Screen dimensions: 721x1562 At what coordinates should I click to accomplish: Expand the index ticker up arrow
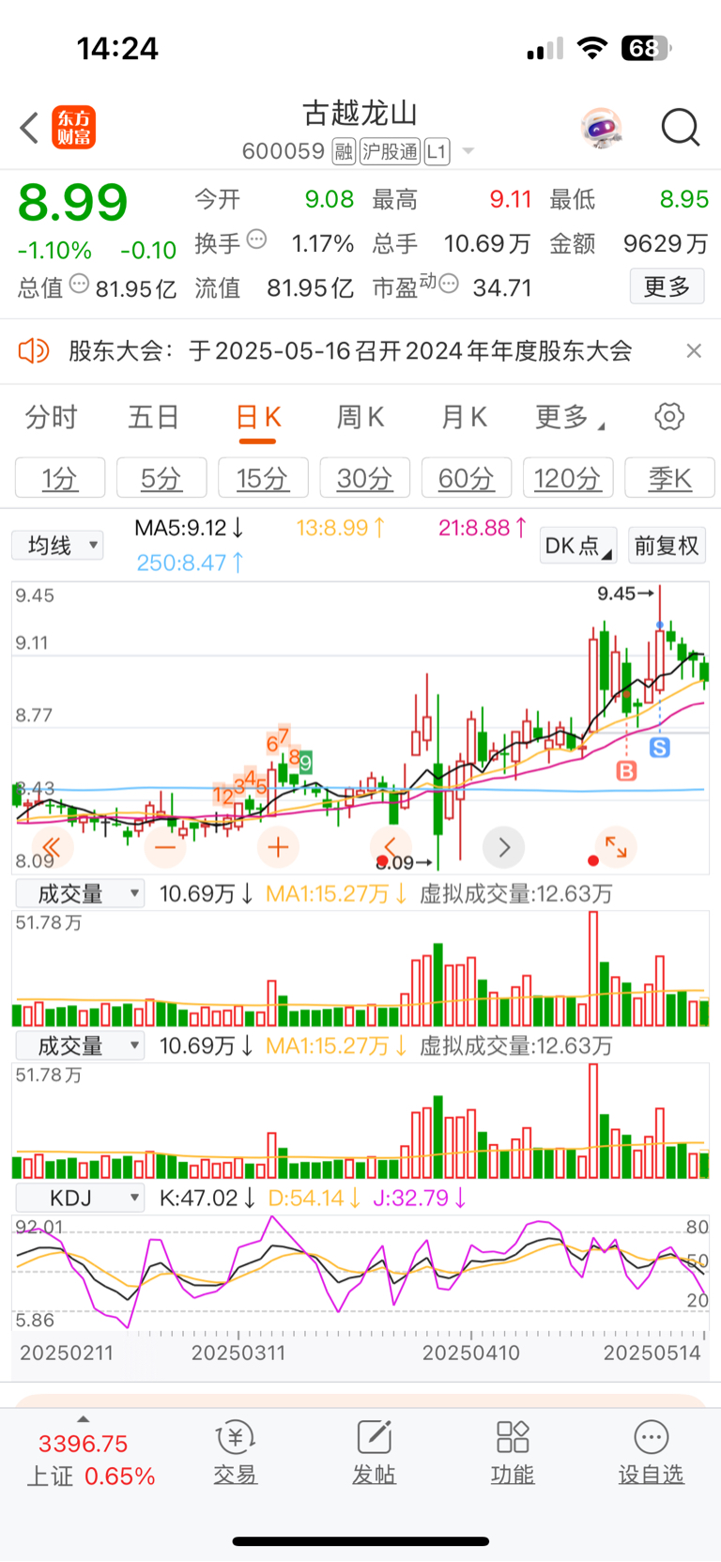pyautogui.click(x=84, y=1419)
